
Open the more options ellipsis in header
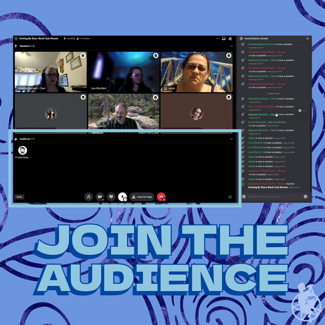coord(218,39)
